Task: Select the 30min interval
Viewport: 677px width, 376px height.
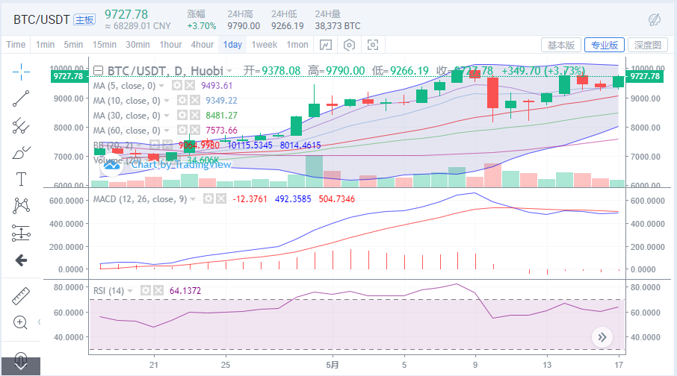Action: pyautogui.click(x=137, y=45)
